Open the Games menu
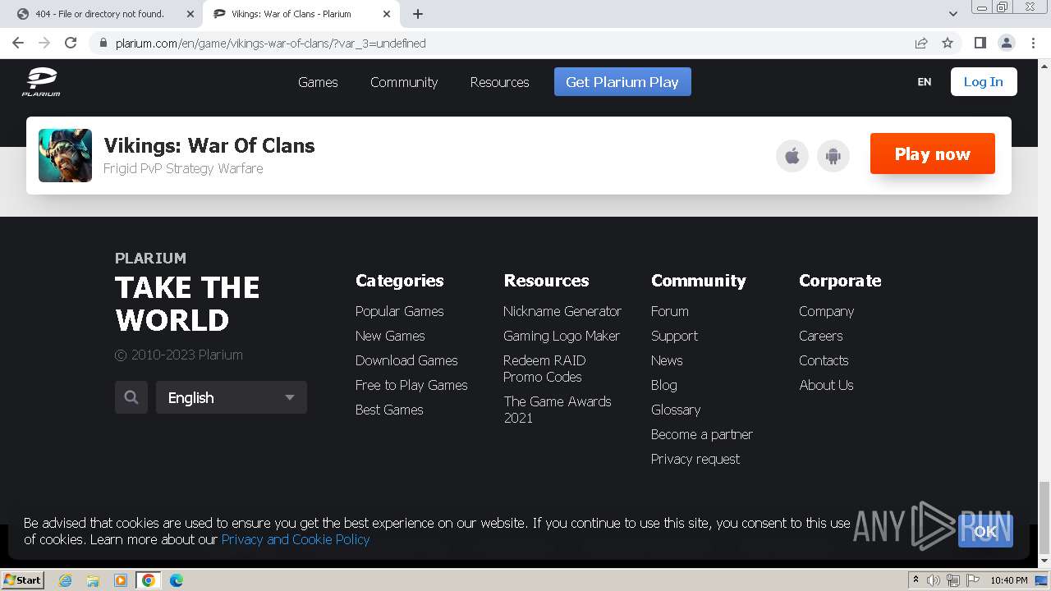This screenshot has width=1051, height=591. coord(318,82)
